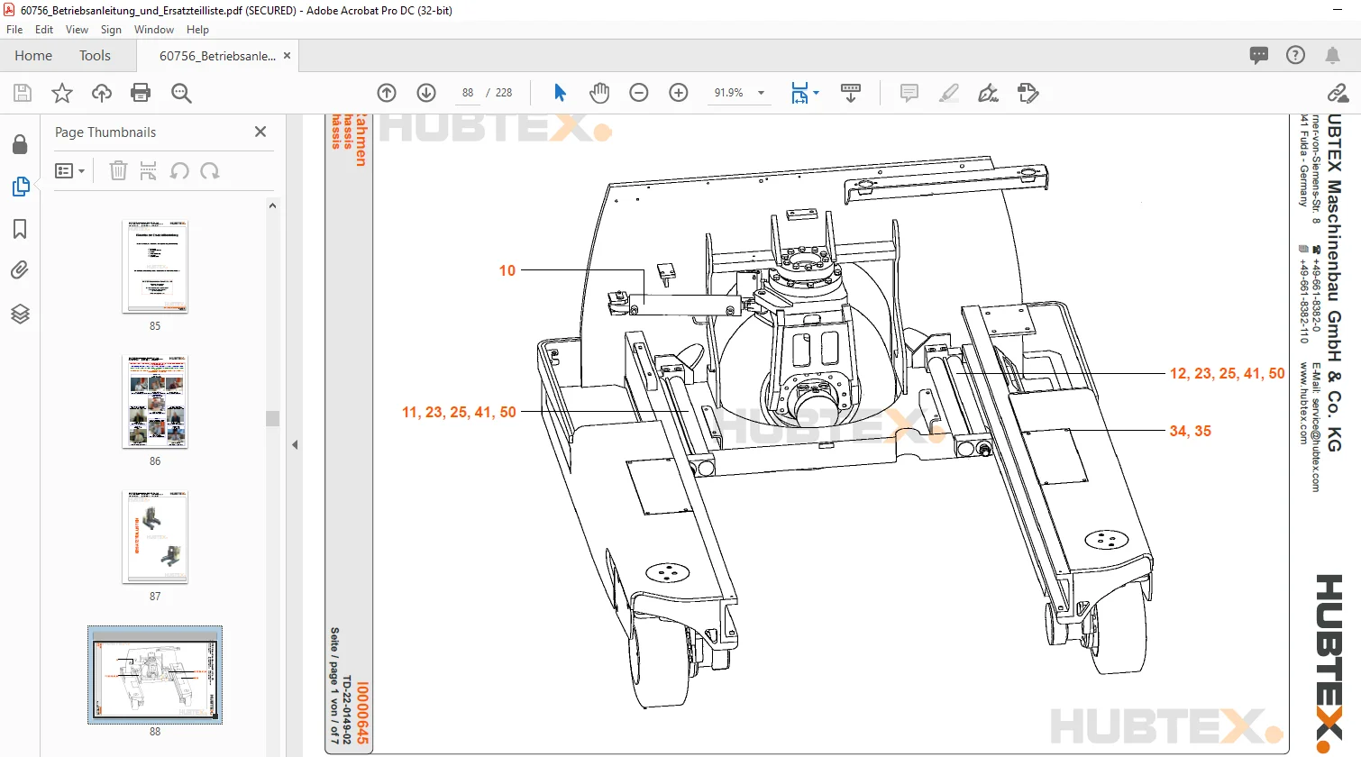Collapse the navigation pane with the arrow
This screenshot has height=757, width=1361.
pos(295,444)
